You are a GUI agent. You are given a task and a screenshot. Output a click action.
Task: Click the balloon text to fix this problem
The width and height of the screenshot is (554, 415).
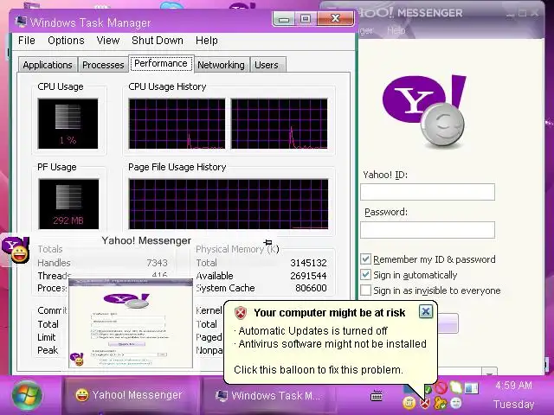point(319,369)
